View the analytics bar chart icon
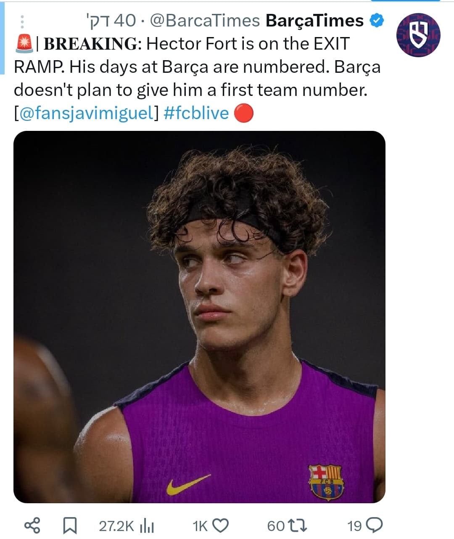454x539 pixels. [x=147, y=526]
